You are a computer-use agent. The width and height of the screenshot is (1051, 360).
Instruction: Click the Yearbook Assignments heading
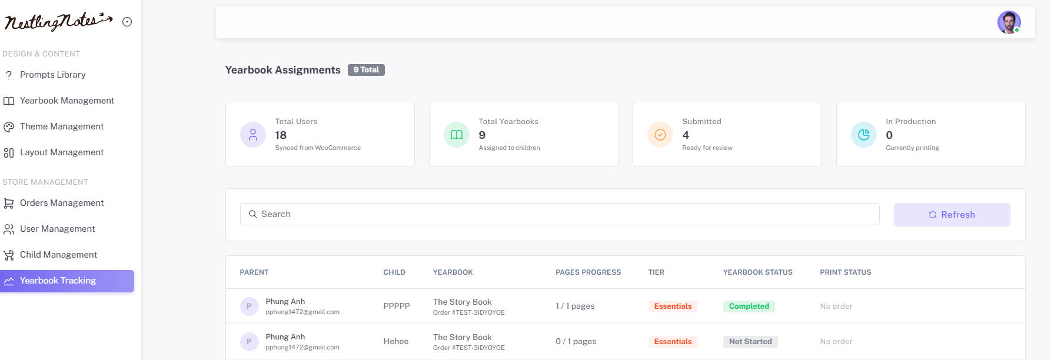[282, 70]
